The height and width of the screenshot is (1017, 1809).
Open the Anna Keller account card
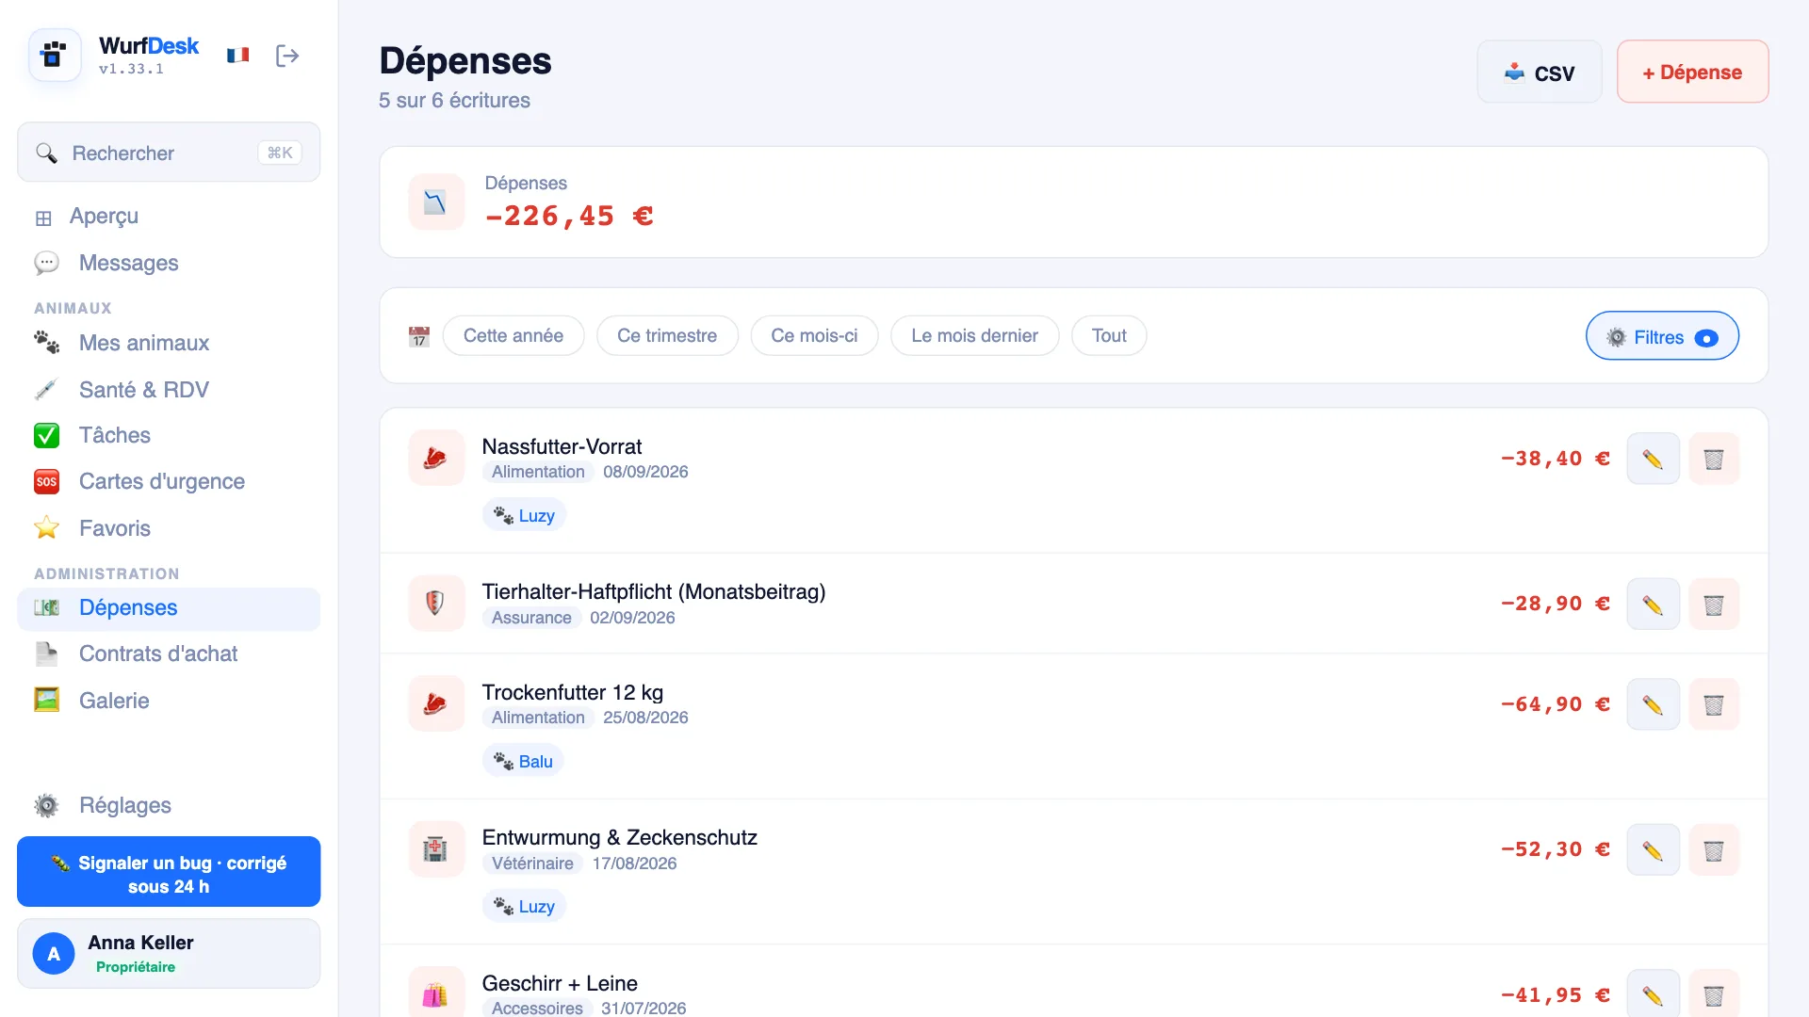[169, 954]
